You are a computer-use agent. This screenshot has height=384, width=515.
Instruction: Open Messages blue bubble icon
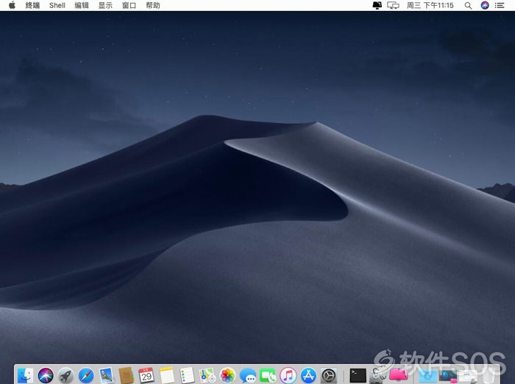point(248,375)
